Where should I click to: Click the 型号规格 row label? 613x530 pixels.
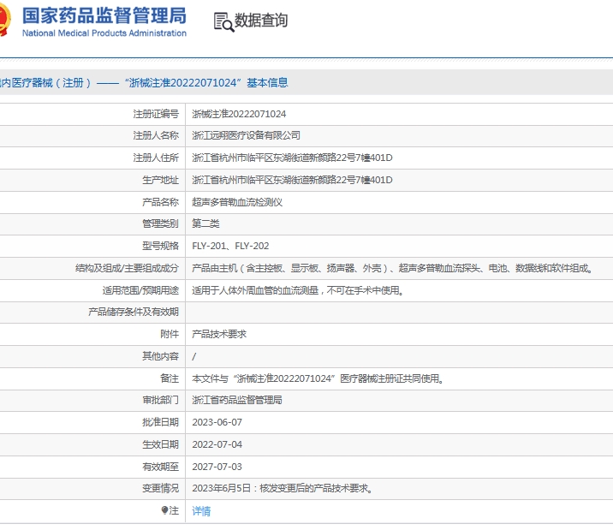pos(160,246)
